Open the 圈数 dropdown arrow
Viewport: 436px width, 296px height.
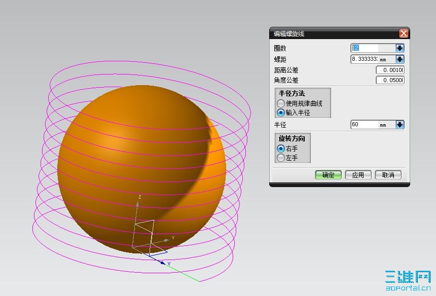(399, 48)
